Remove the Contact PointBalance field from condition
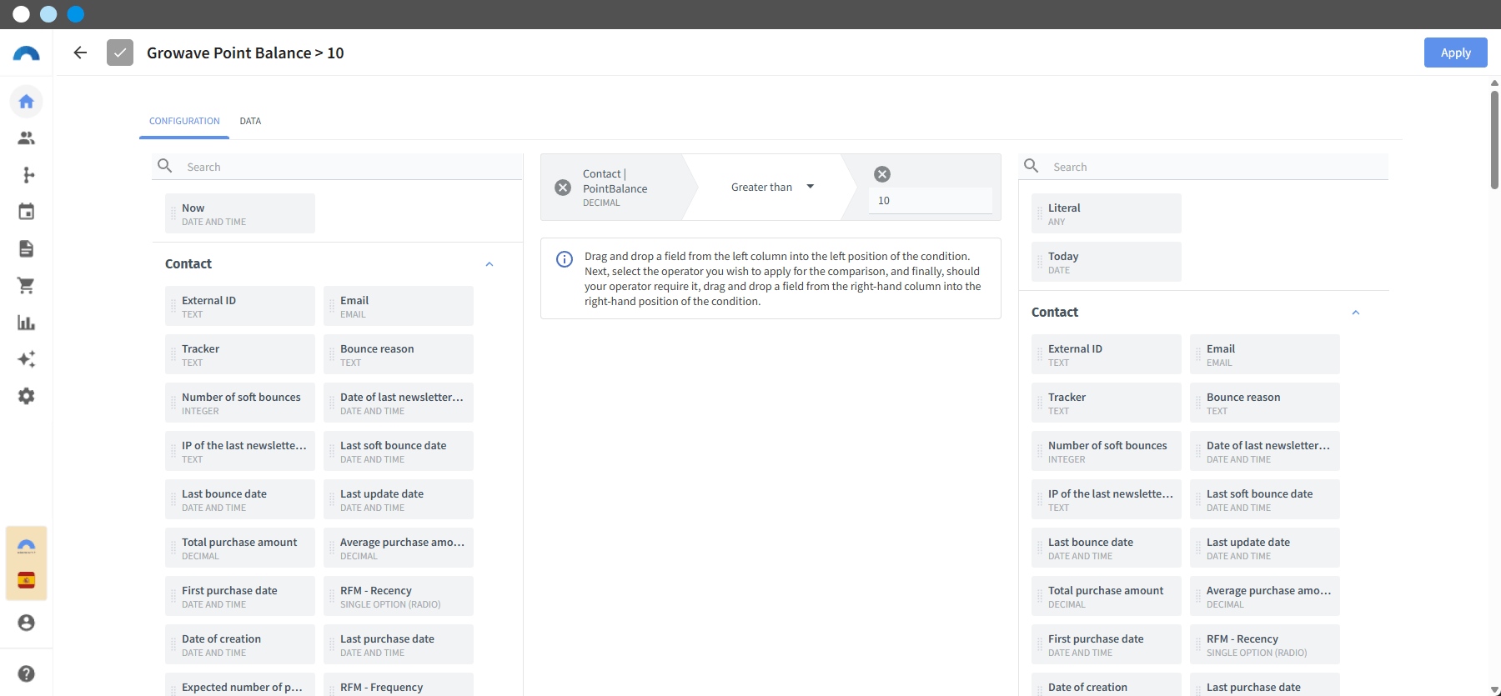 563,188
